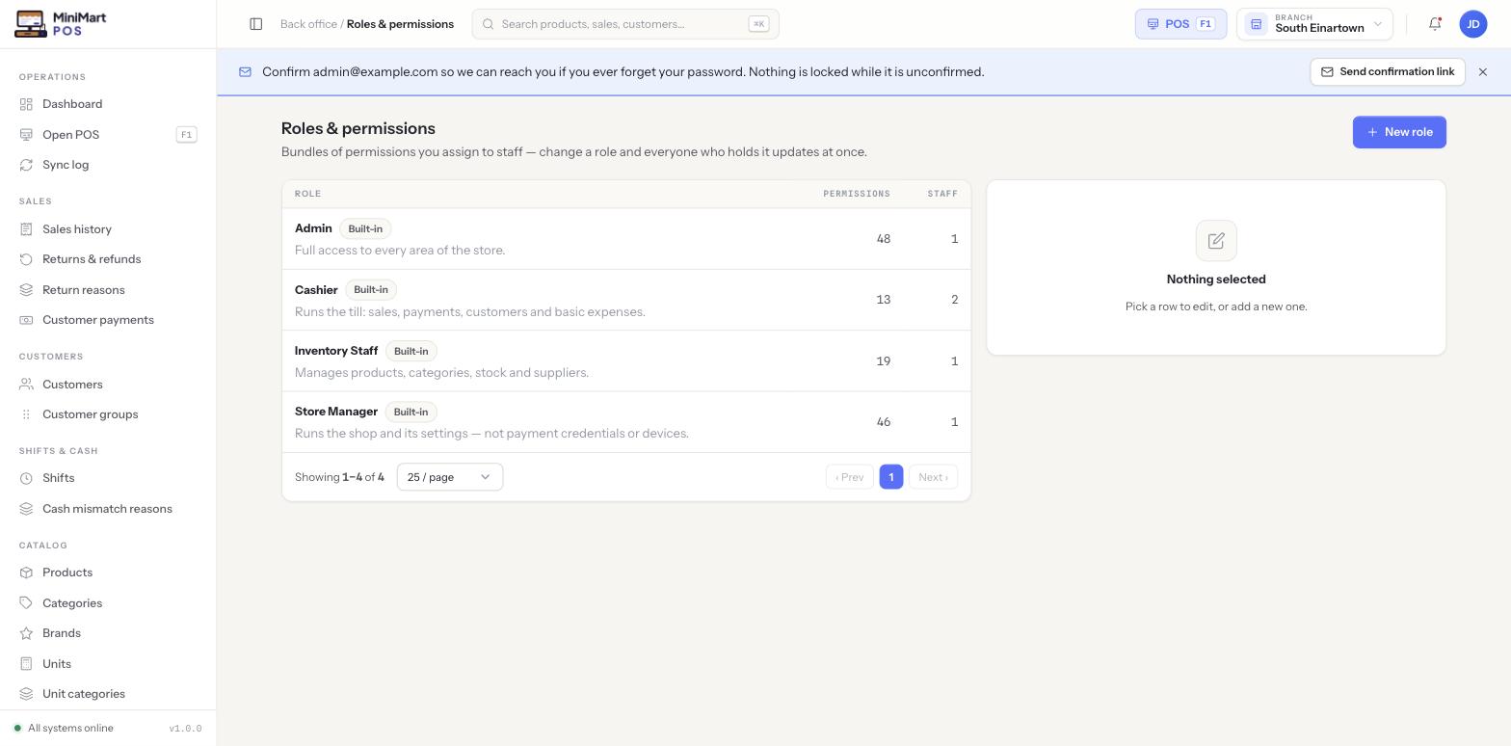Viewport: 1511px width, 746px height.
Task: Open notifications bell
Action: (1435, 24)
